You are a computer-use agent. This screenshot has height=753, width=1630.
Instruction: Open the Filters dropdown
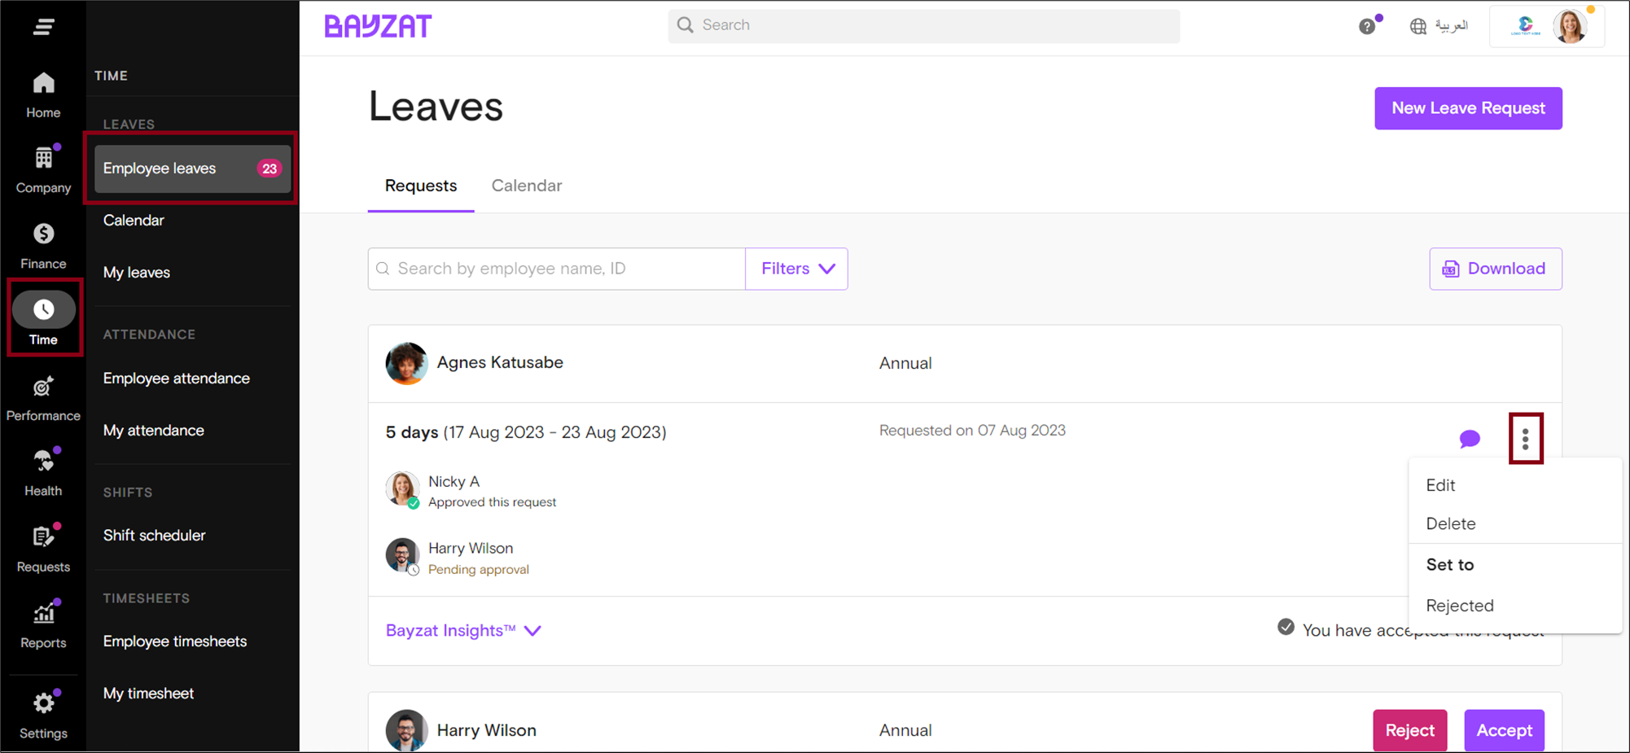795,269
